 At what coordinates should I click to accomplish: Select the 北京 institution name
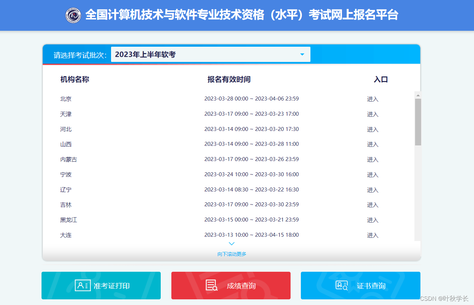coord(66,99)
